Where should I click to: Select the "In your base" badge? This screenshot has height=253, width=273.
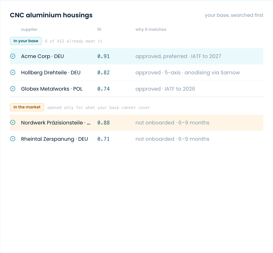pos(26,41)
